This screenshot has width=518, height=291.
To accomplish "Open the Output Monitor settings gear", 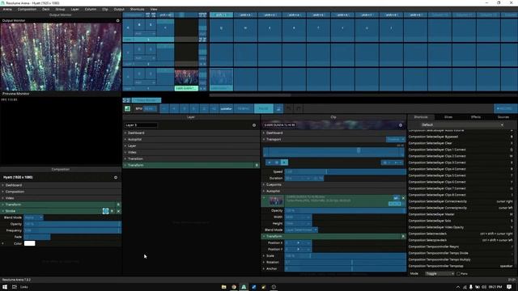I will tap(118, 20).
